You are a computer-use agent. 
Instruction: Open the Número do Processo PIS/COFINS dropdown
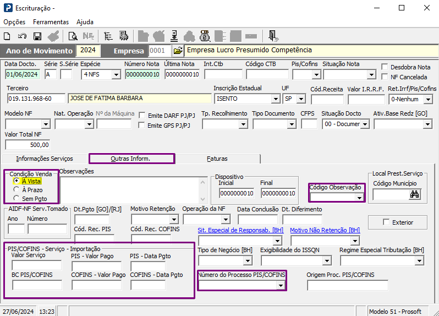pyautogui.click(x=281, y=285)
